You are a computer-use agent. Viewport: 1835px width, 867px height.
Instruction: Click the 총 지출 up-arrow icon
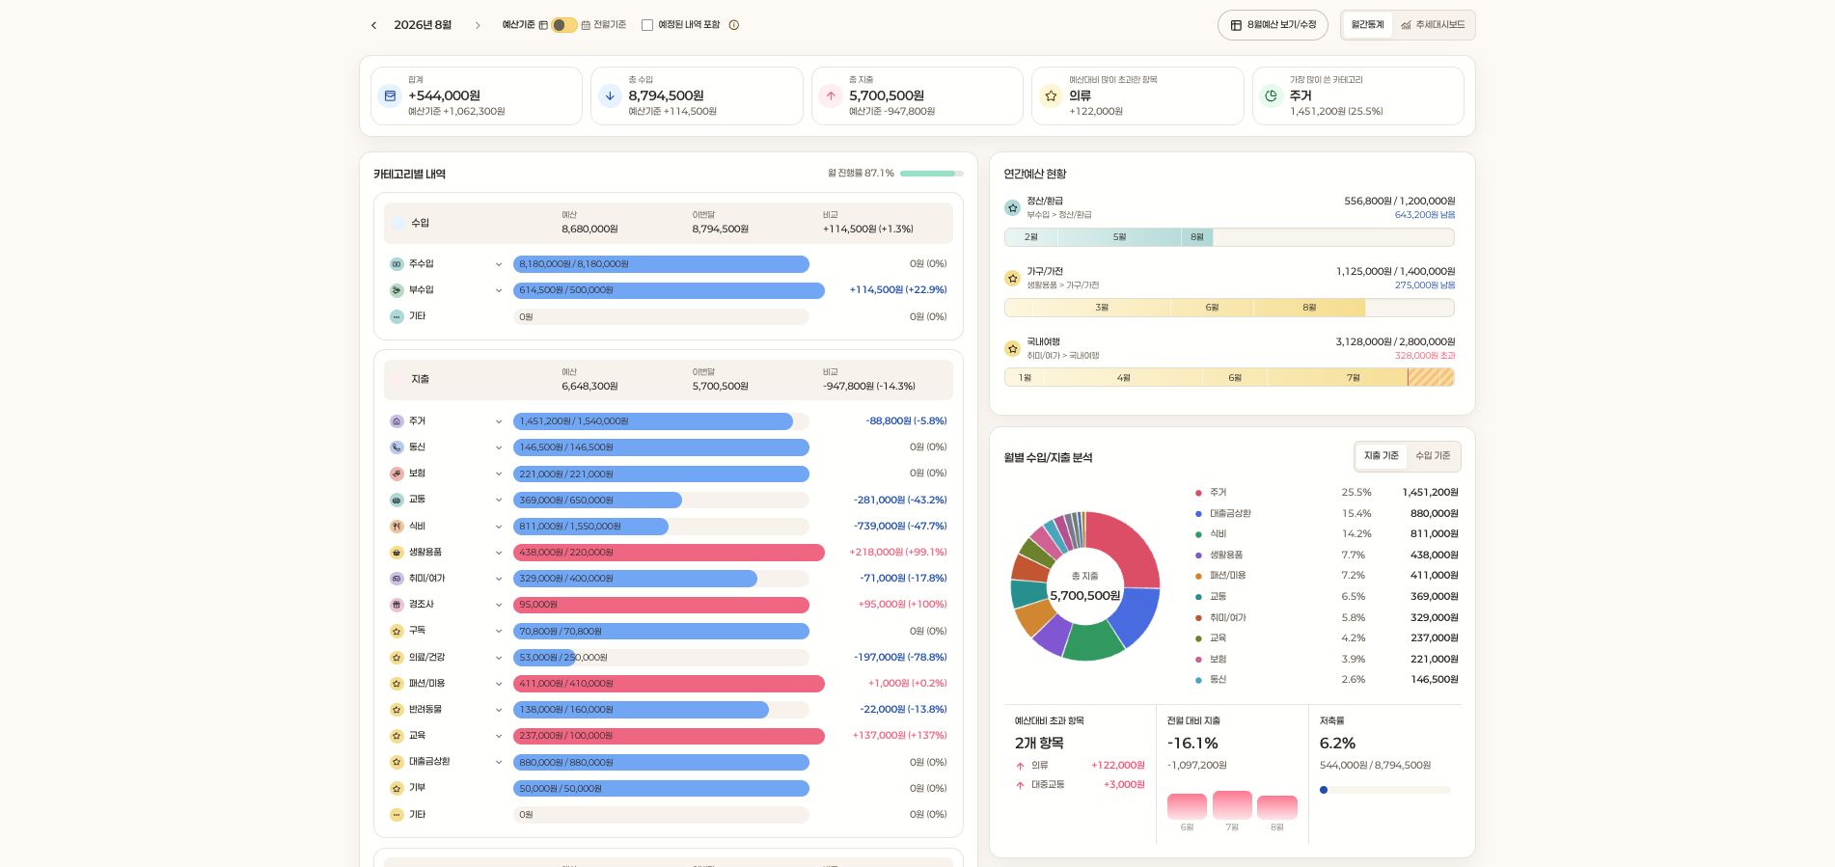pos(831,95)
